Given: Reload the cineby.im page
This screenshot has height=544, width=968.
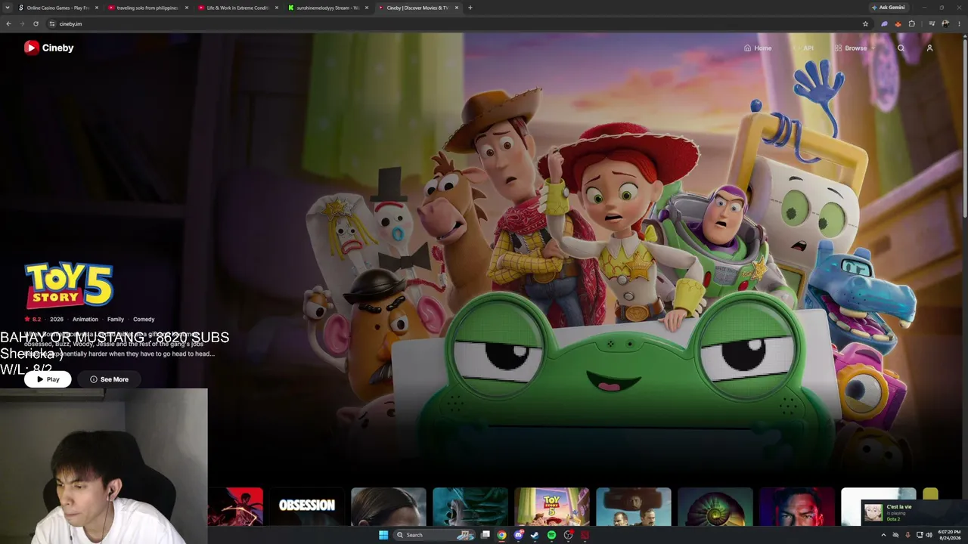Looking at the screenshot, I should coord(36,23).
